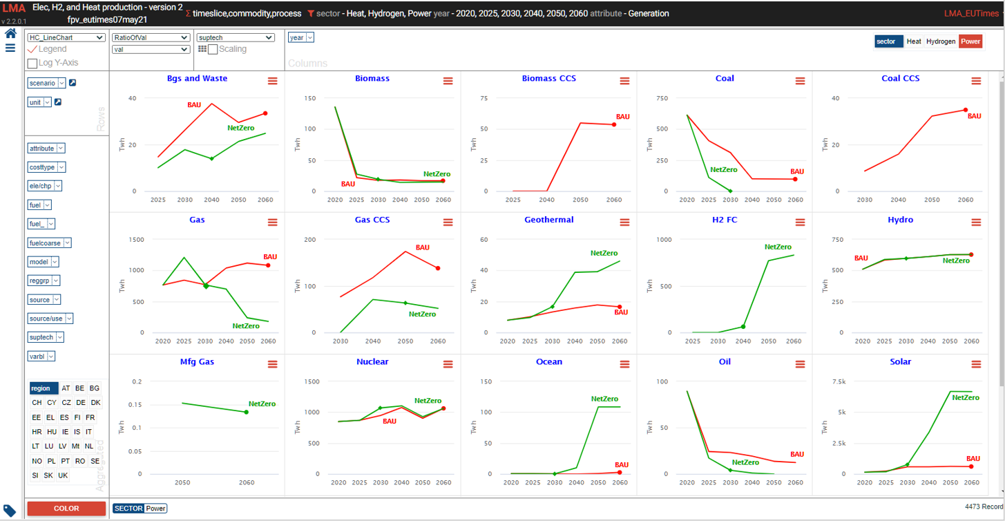This screenshot has height=521, width=1005.
Task: Open the RatioOfVal dropdown
Action: click(x=151, y=38)
